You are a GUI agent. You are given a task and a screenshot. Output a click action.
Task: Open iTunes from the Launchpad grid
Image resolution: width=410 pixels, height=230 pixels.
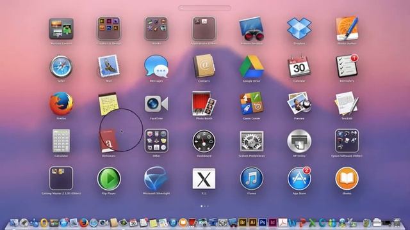pos(251,179)
